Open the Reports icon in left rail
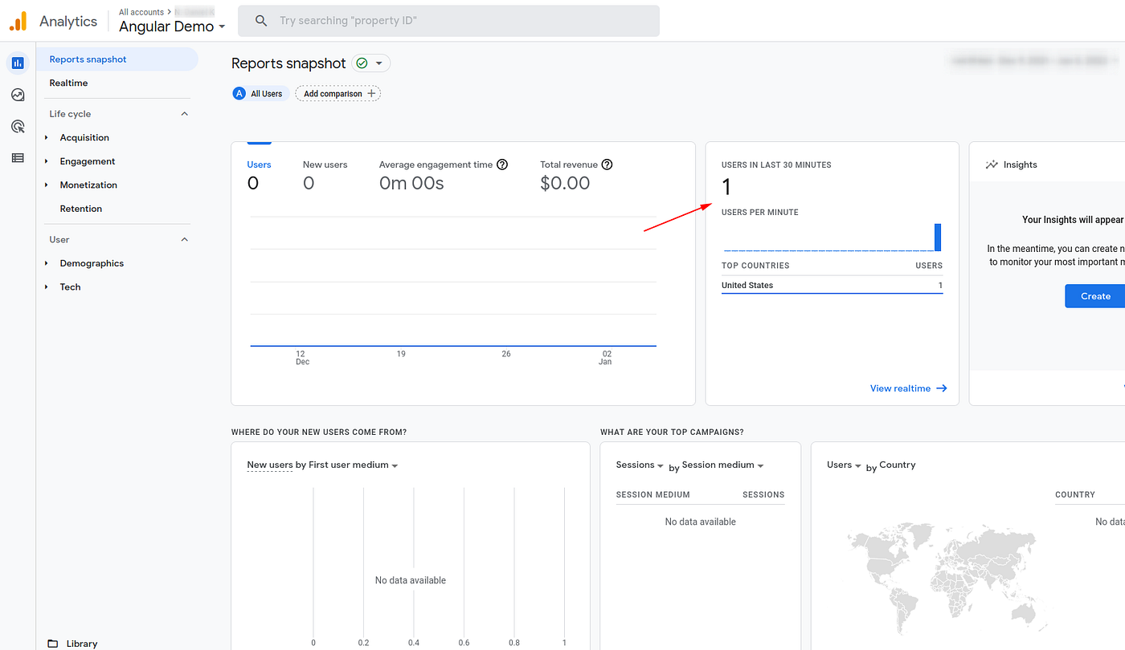The width and height of the screenshot is (1125, 650). click(18, 63)
